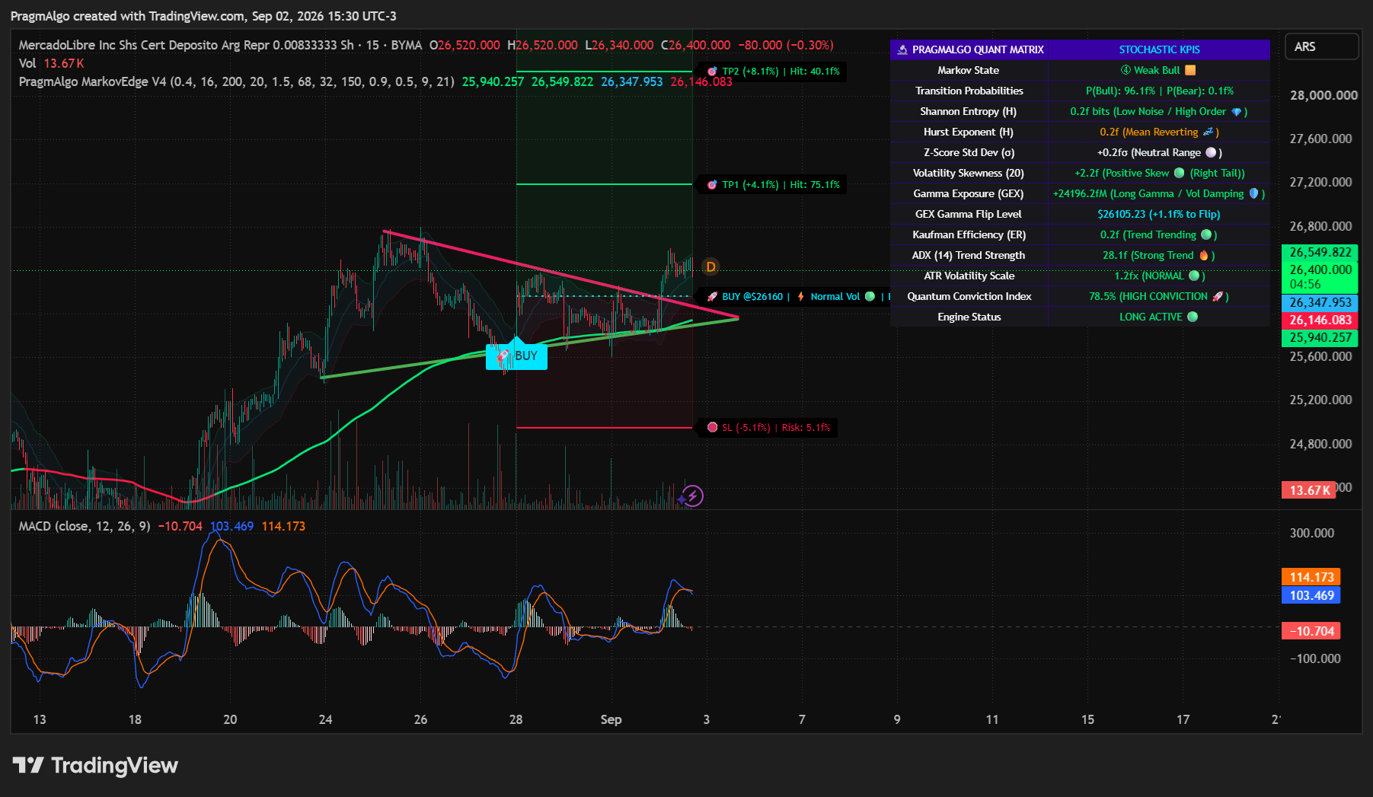Click the Hurst Exponent (H) label
This screenshot has width=1373, height=797.
click(968, 132)
